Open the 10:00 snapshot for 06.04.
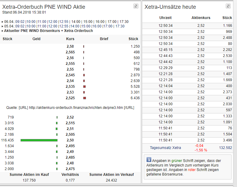The height and width of the screenshot is (187, 237). [x=31, y=22]
